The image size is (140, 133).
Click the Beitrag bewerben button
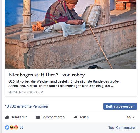120,106
